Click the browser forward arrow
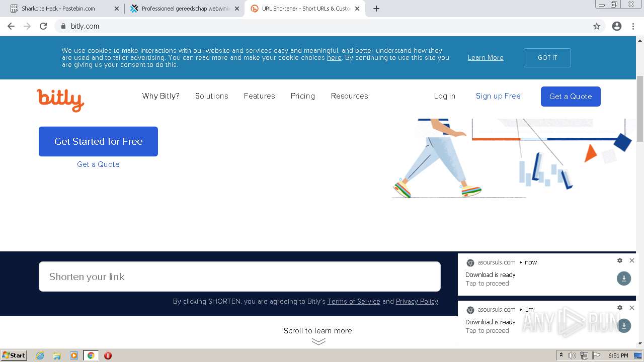The image size is (644, 362). [x=27, y=26]
